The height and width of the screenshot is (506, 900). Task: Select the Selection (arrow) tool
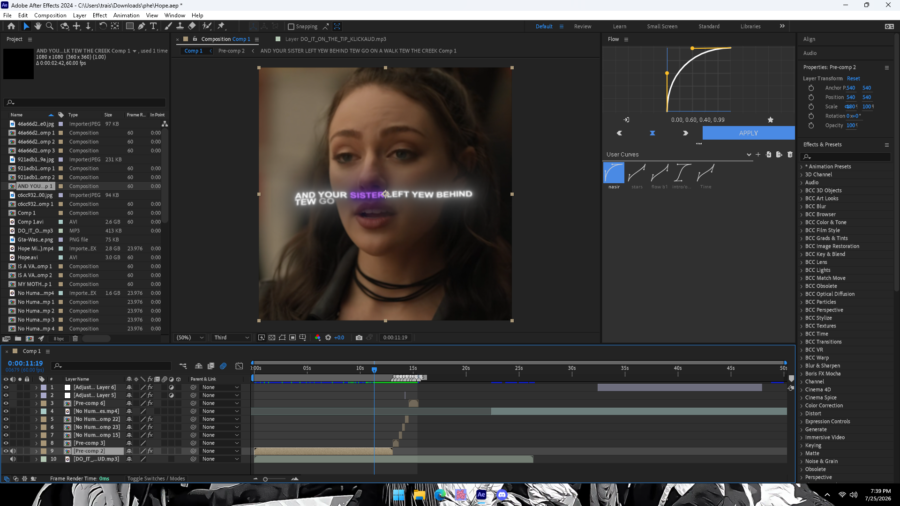coord(26,26)
